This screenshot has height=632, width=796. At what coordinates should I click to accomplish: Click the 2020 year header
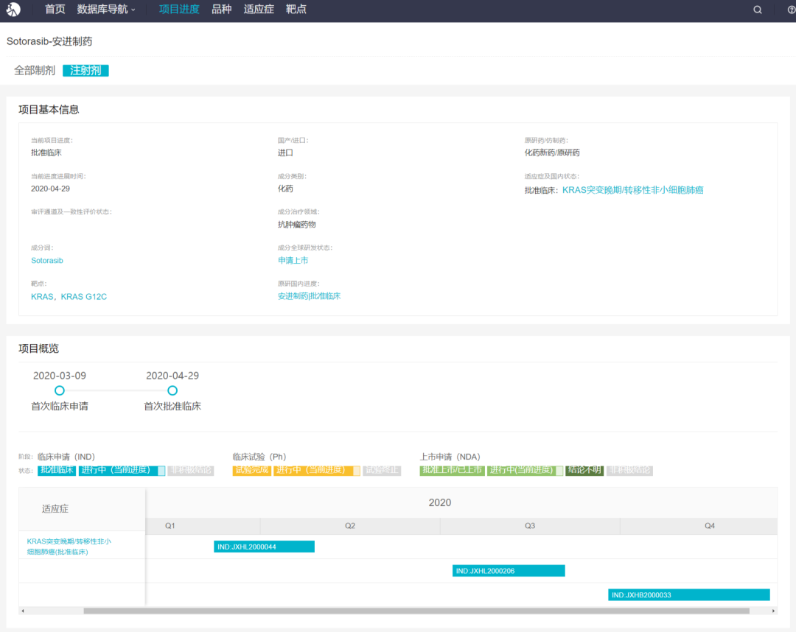coord(439,502)
